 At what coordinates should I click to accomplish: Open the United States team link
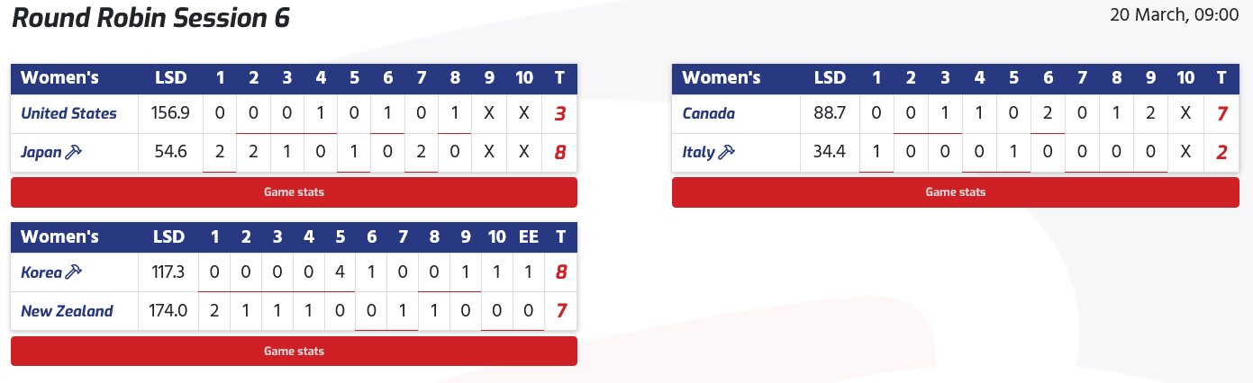68,113
